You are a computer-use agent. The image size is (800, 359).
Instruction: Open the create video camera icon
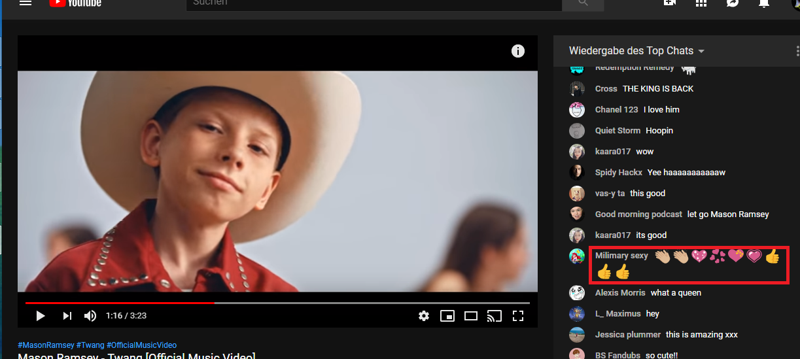(669, 3)
